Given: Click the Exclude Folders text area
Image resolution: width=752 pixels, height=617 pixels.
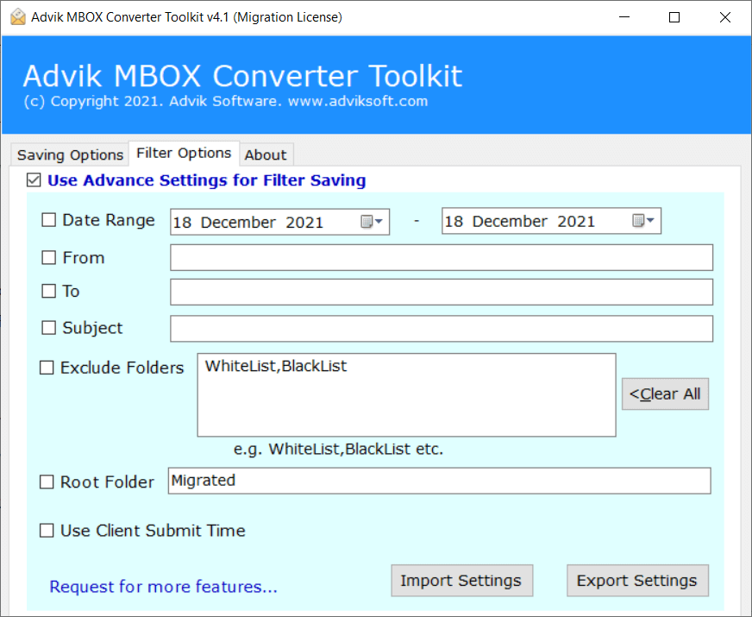Looking at the screenshot, I should 406,395.
